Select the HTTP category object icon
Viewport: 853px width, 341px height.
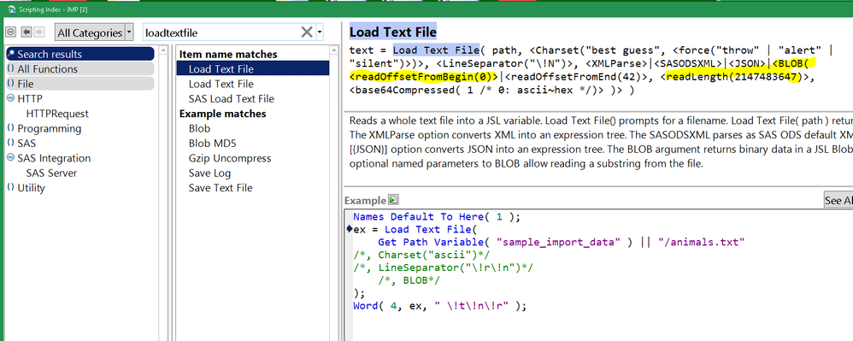[10, 98]
